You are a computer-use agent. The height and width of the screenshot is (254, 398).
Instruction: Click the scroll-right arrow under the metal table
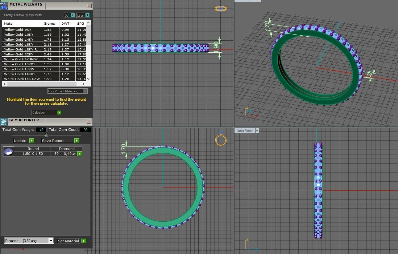coord(83,84)
